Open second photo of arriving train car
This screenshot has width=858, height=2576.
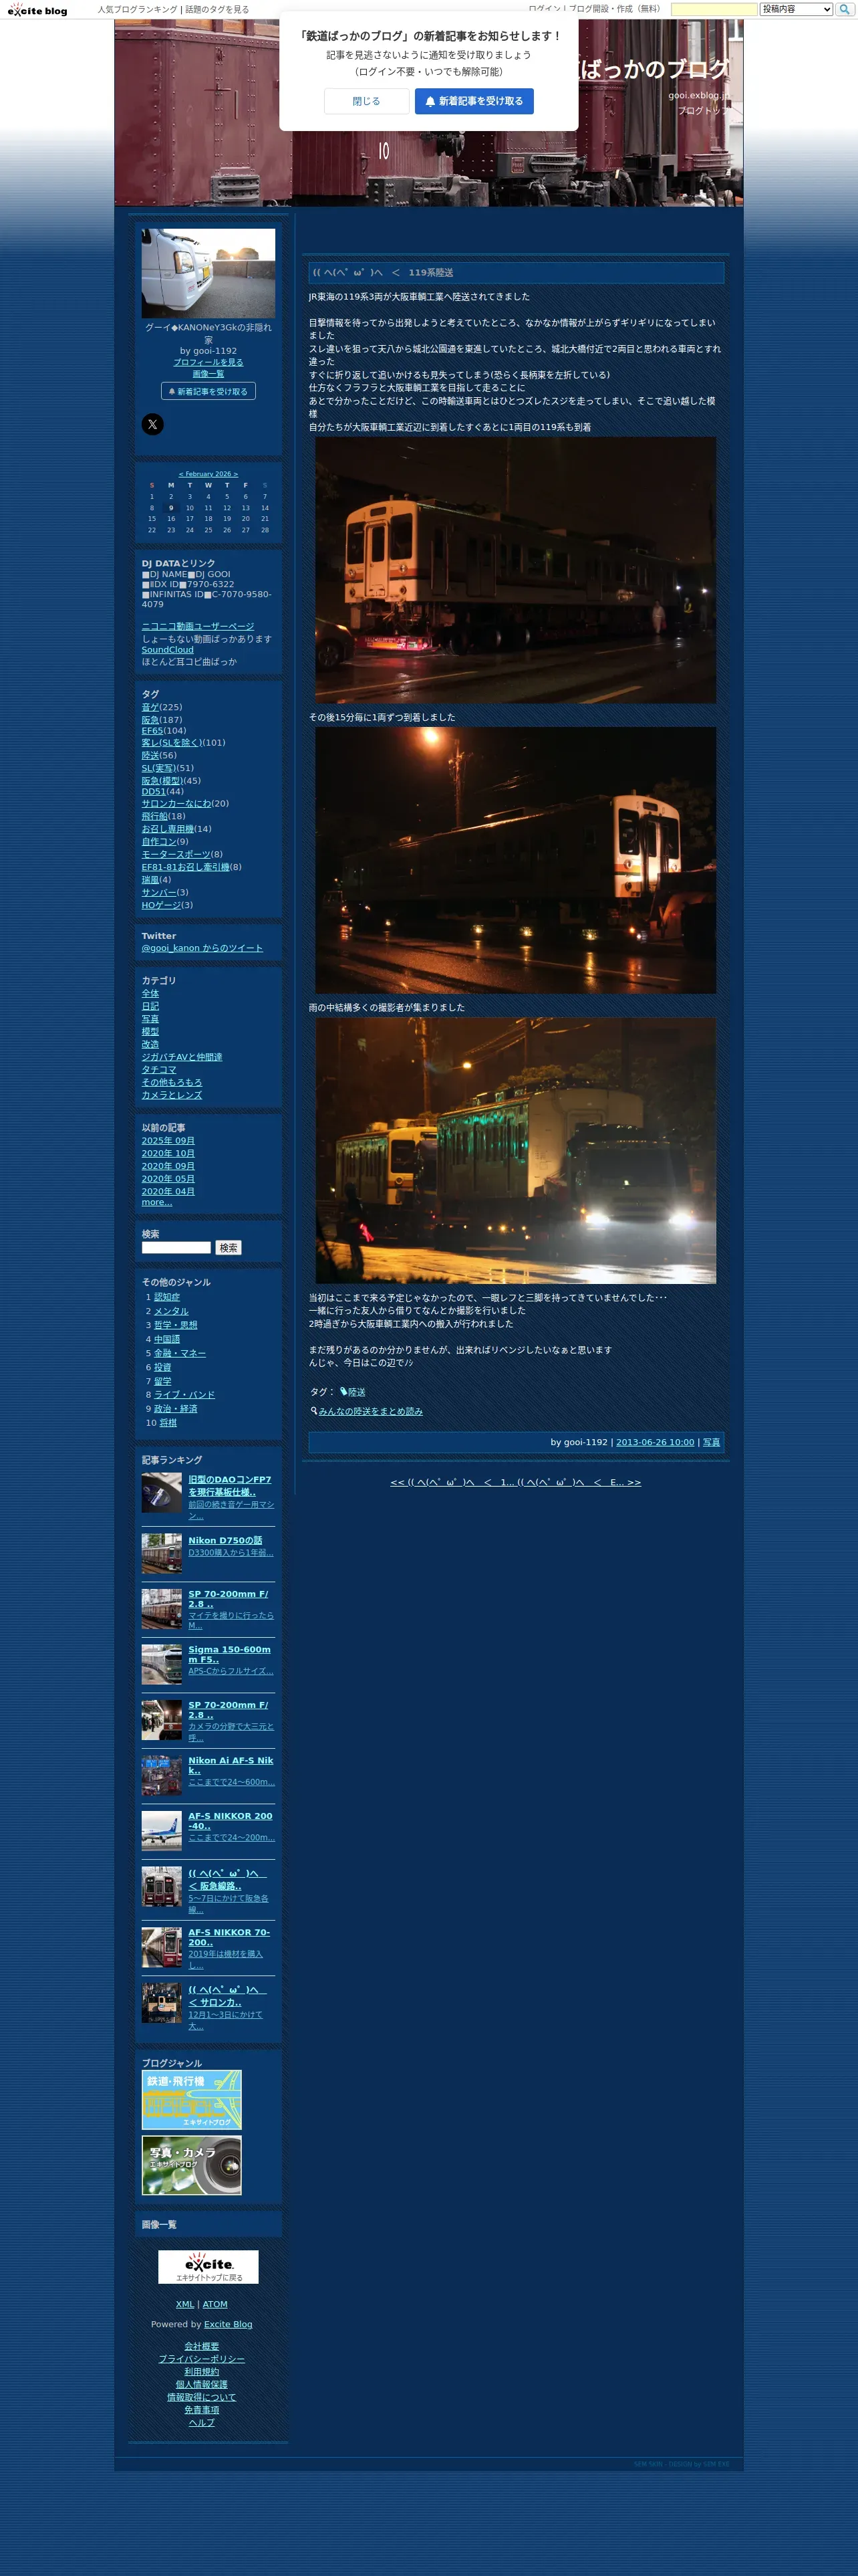[x=515, y=860]
